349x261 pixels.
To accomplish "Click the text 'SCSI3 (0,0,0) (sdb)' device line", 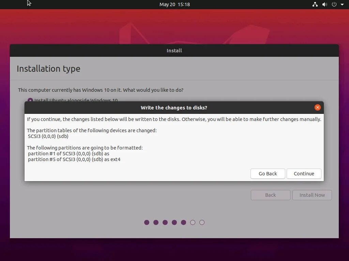I will tap(48, 136).
